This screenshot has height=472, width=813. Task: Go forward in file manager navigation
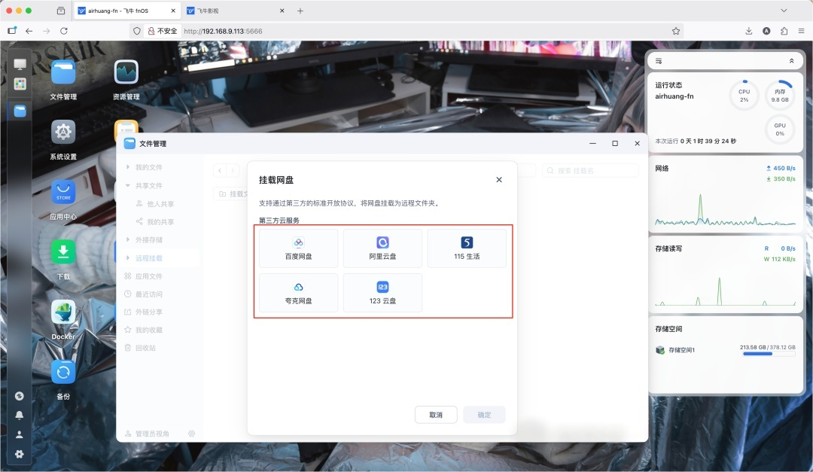pyautogui.click(x=233, y=170)
